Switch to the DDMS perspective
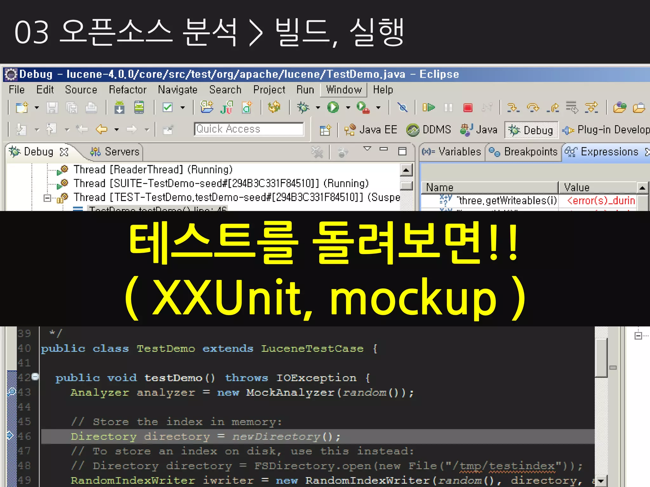Image resolution: width=650 pixels, height=487 pixels. pos(428,130)
